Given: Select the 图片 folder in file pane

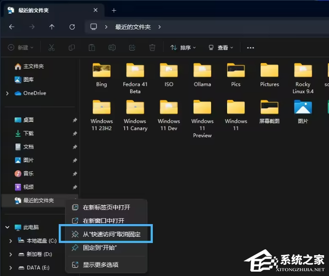Looking at the screenshot, I should (303, 112).
